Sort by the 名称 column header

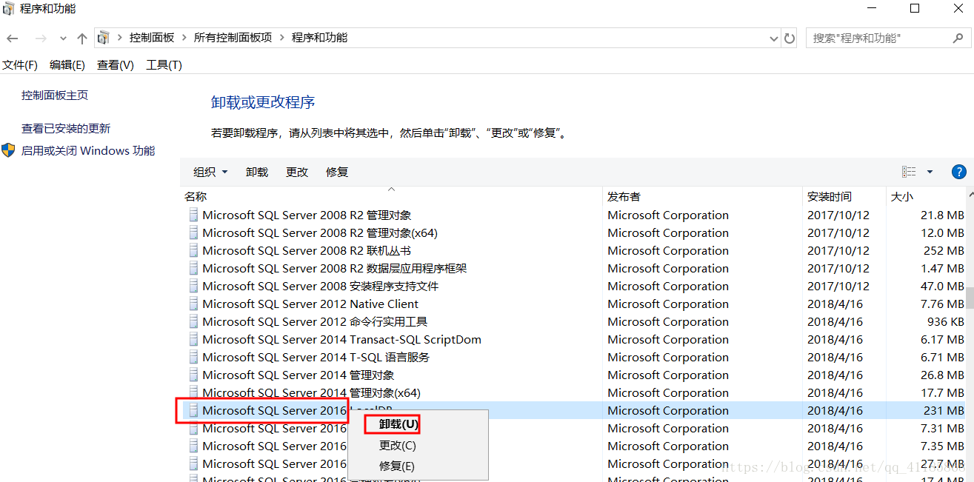coord(393,197)
